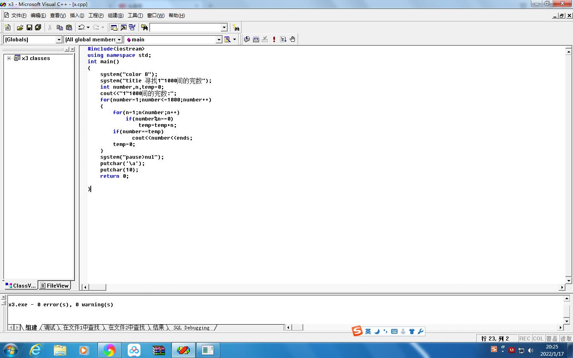573x358 pixels.
Task: Click the Save All toolbar icon
Action: pyautogui.click(x=38, y=27)
